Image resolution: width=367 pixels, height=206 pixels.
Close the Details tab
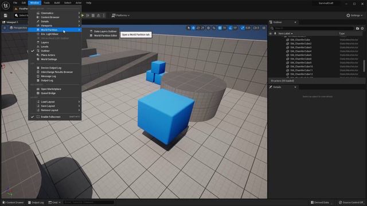coord(295,87)
